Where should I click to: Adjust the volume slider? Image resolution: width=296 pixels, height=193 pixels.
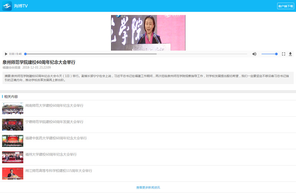point(269,54)
